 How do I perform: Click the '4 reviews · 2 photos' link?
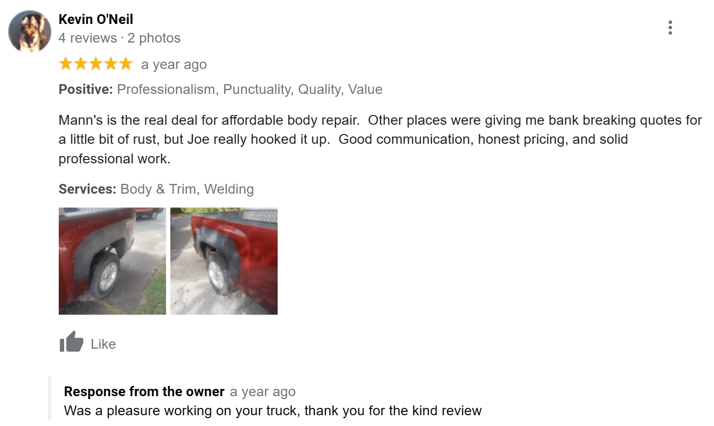(119, 38)
